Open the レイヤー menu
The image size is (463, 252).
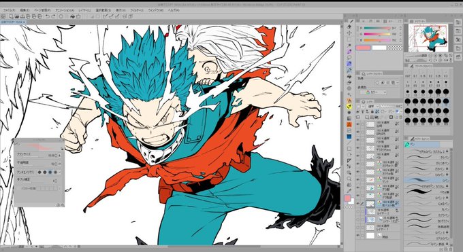84,10
